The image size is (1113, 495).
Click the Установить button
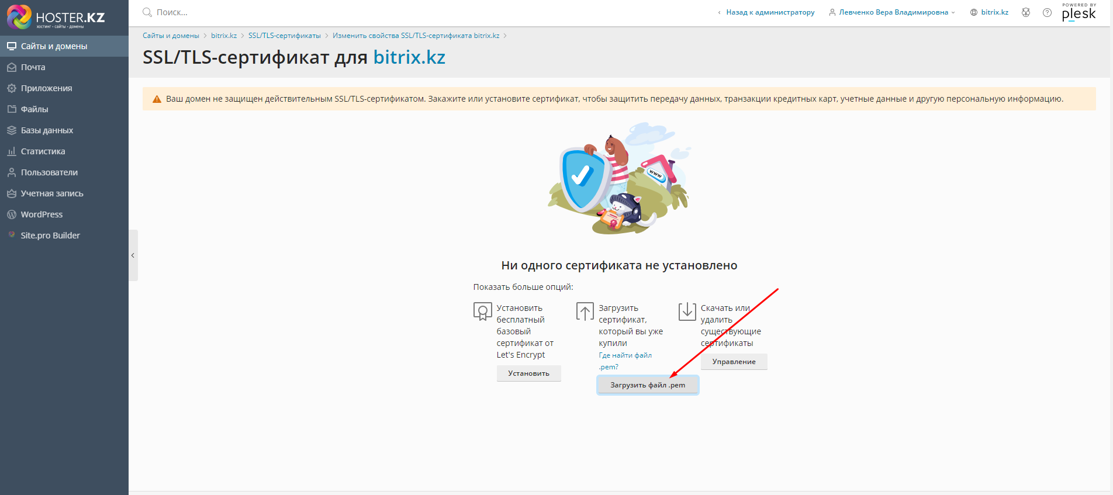click(x=528, y=373)
